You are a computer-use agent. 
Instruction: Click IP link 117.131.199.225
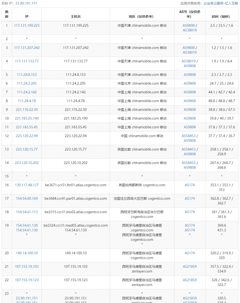[x=27, y=26]
